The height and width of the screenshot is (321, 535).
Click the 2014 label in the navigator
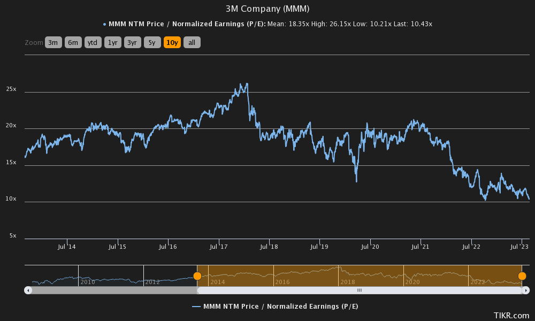(218, 282)
